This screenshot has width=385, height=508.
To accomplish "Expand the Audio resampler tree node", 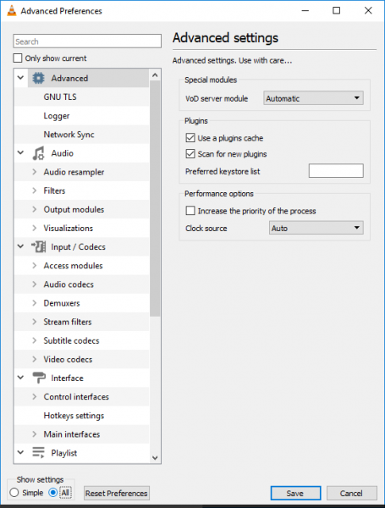I will pyautogui.click(x=35, y=172).
